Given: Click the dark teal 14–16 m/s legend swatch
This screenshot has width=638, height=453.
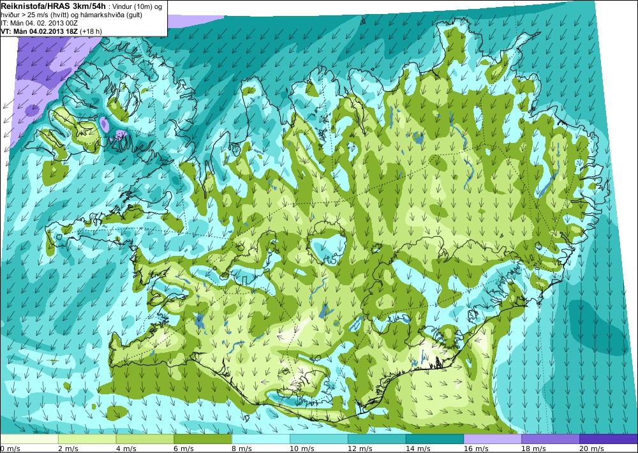Looking at the screenshot, I should [434, 439].
